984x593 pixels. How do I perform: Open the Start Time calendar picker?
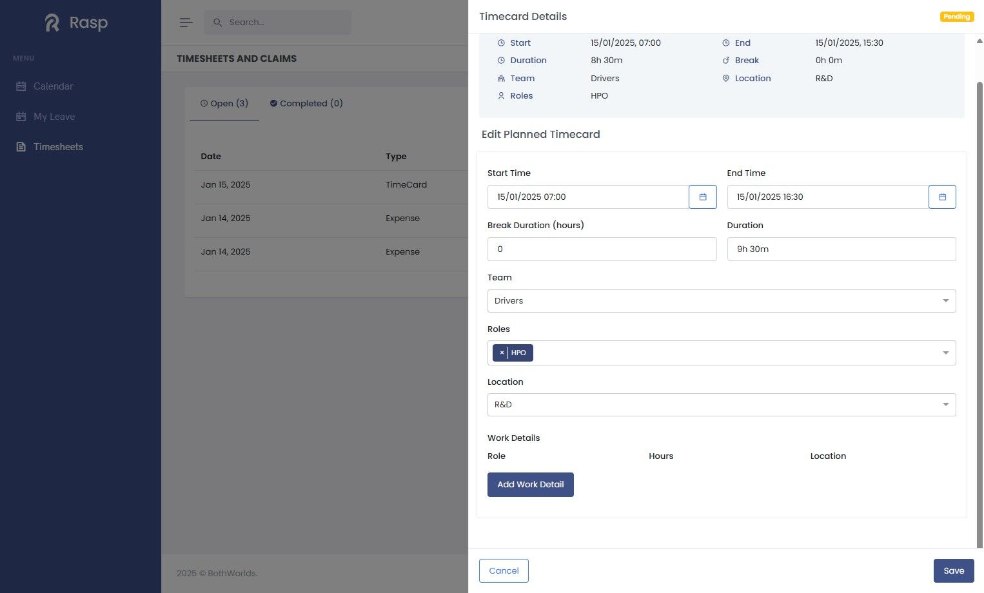702,197
